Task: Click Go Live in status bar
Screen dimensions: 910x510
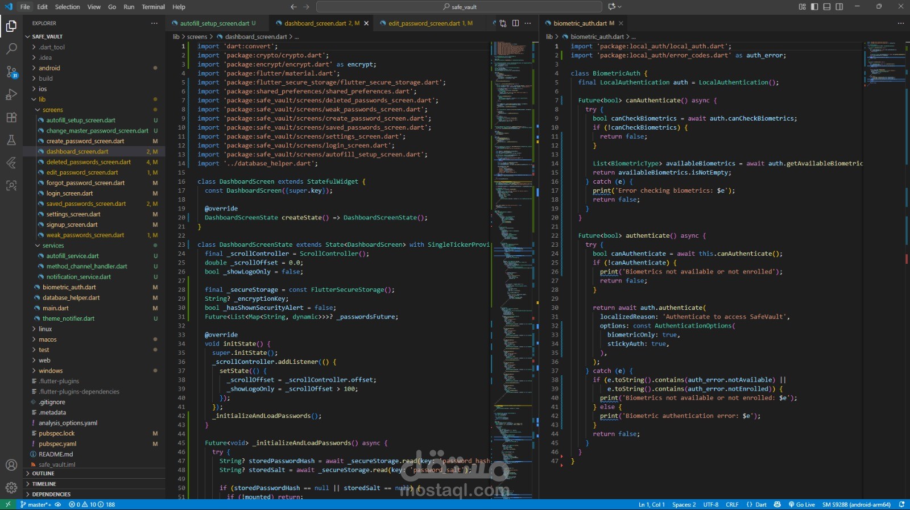Action: coord(802,504)
